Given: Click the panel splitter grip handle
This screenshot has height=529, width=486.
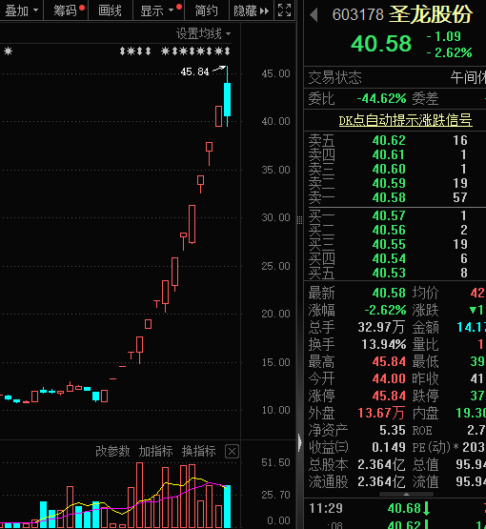Looking at the screenshot, I should tap(299, 220).
